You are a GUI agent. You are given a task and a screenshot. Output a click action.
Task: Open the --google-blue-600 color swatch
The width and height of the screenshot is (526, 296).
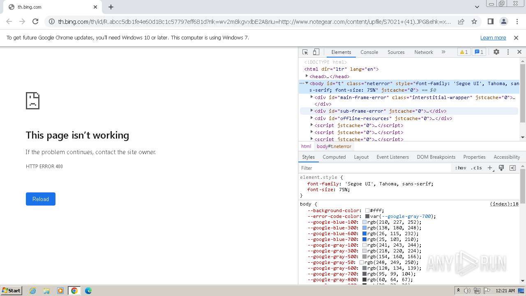(x=365, y=234)
